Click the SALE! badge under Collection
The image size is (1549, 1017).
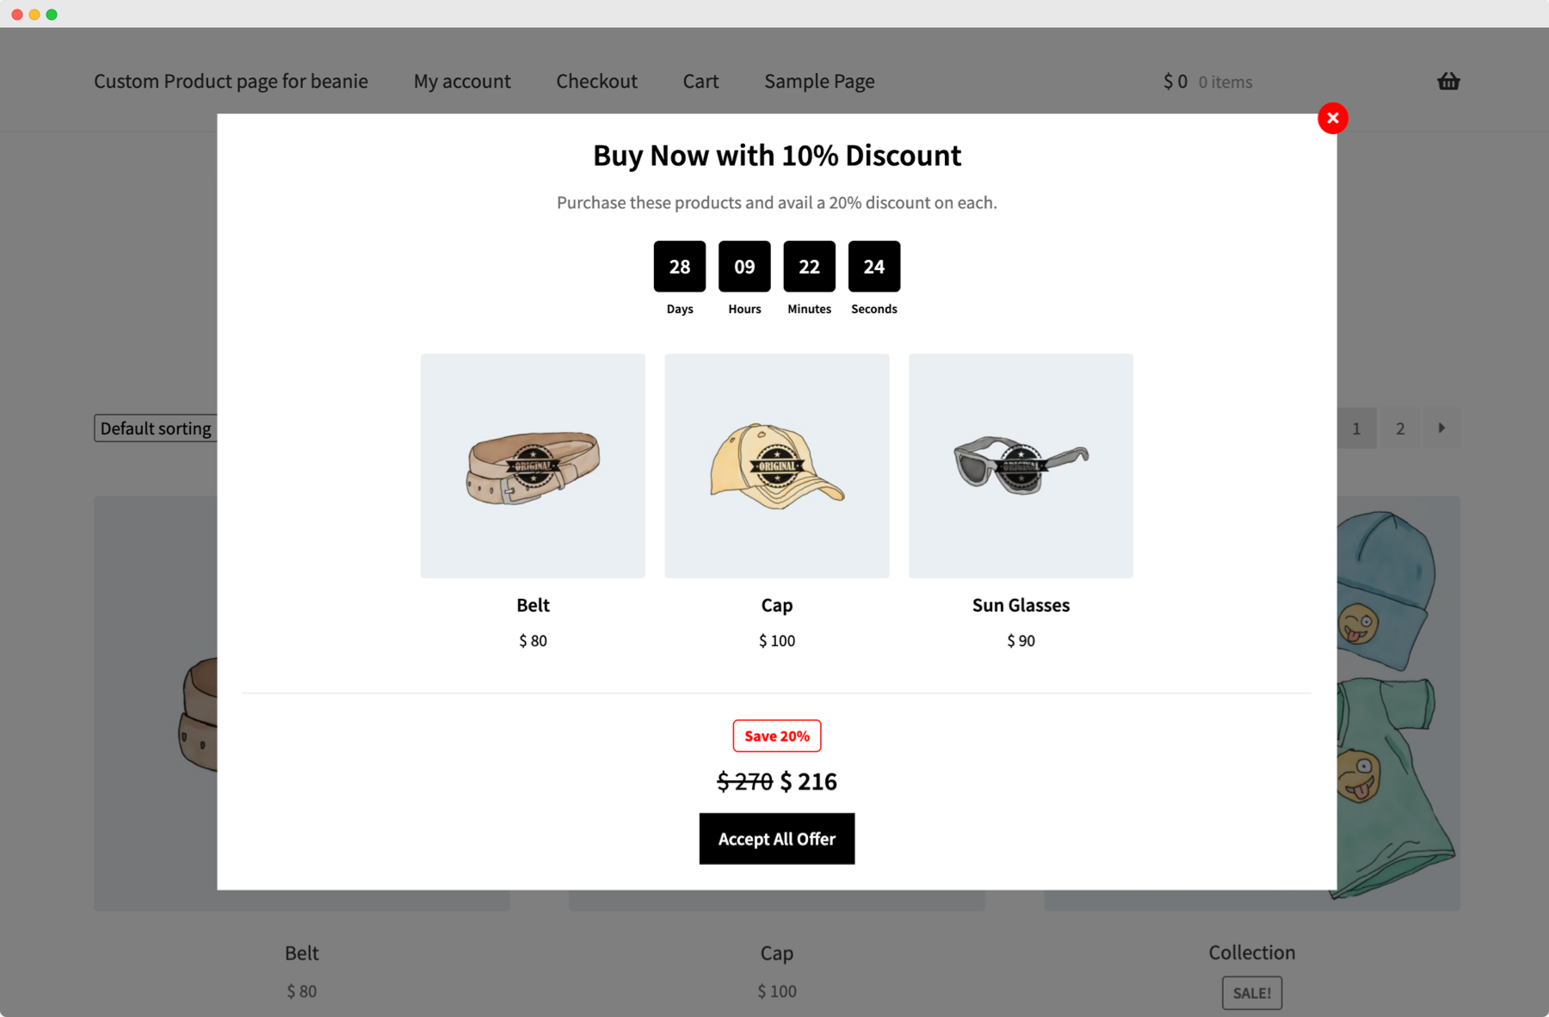pos(1251,993)
